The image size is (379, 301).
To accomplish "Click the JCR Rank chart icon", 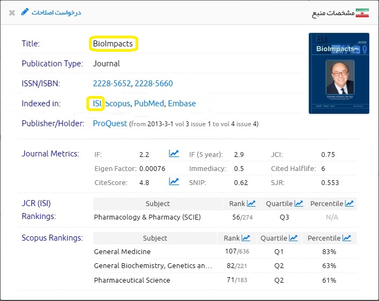I will (x=251, y=203).
